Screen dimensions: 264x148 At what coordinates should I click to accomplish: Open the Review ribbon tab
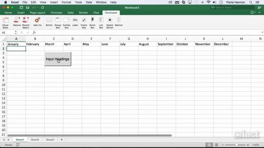[83, 13]
